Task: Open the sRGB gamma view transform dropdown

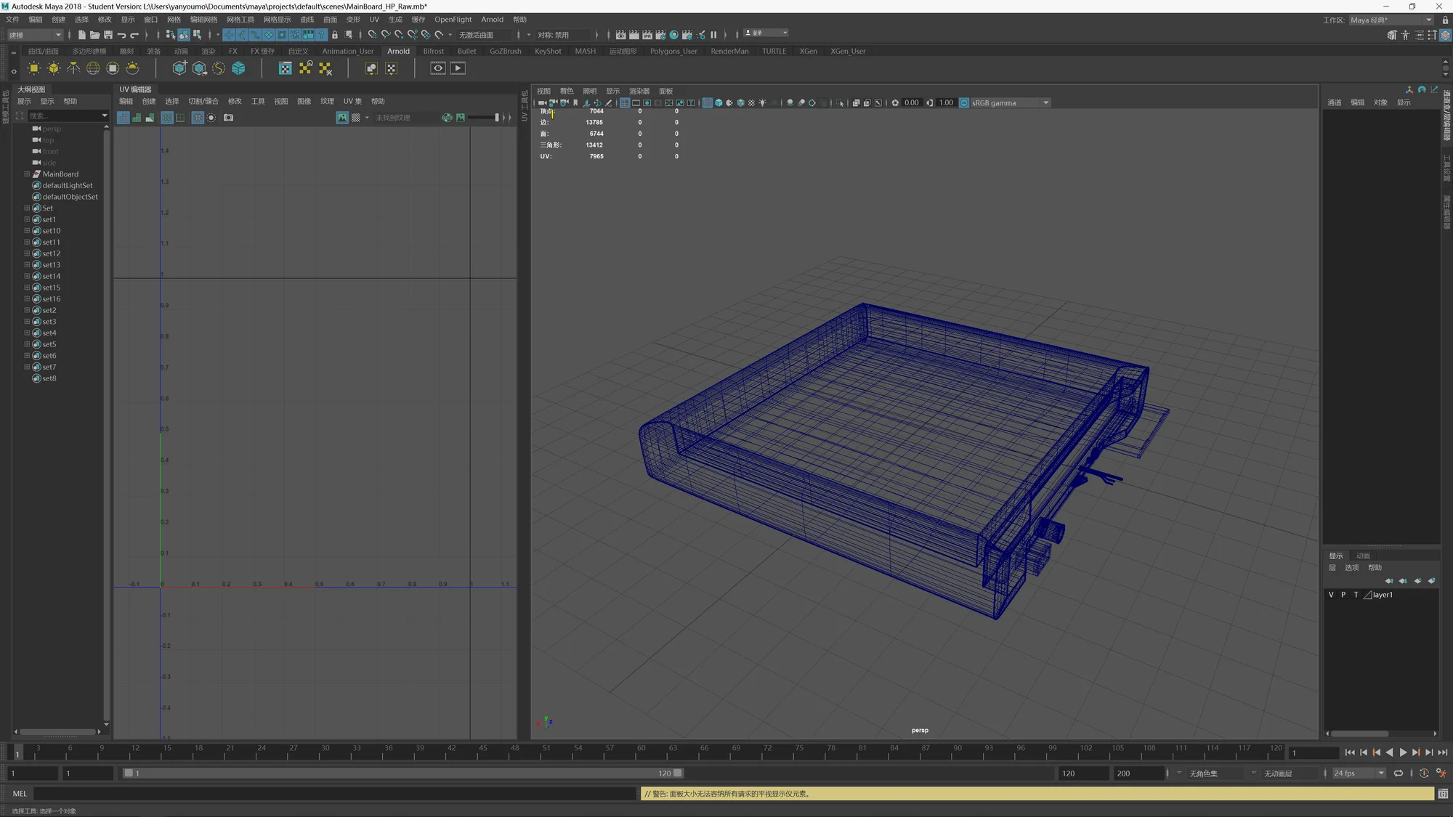Action: coord(1010,103)
